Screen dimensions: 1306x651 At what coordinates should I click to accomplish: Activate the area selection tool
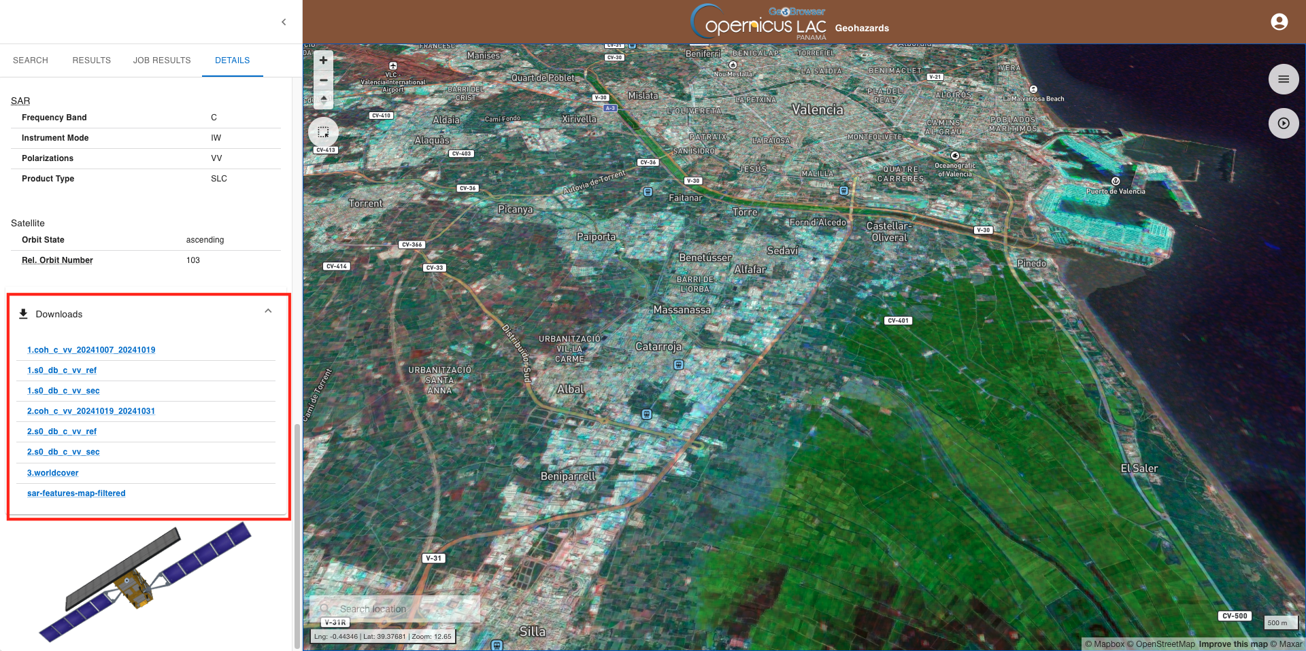click(x=323, y=132)
